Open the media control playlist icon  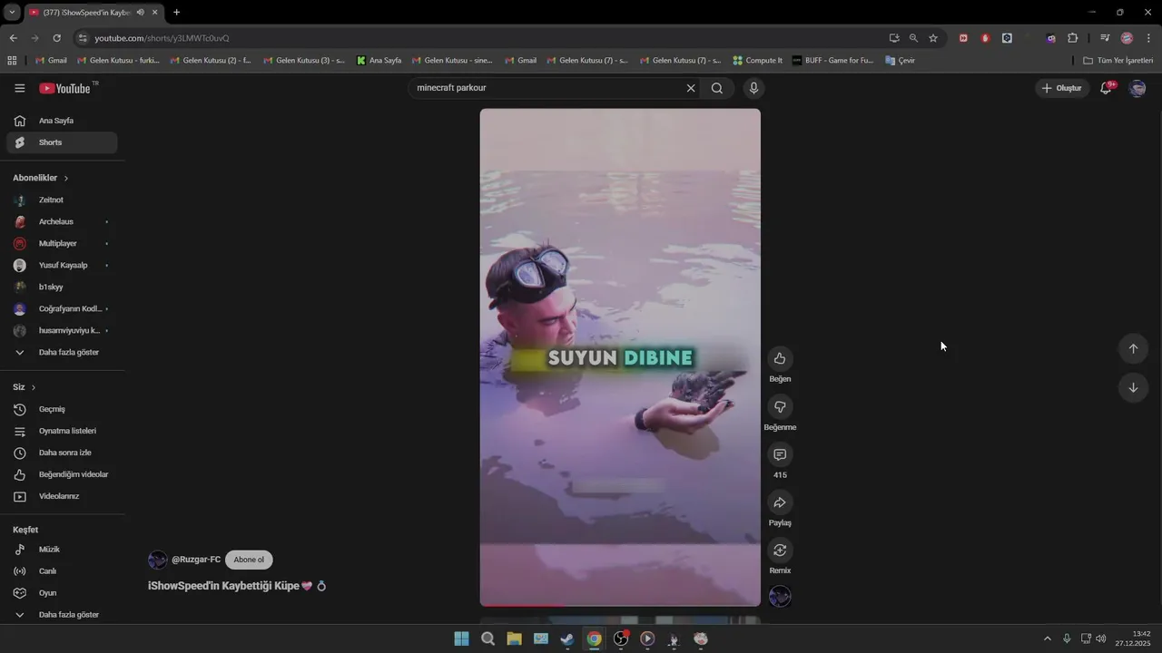[x=1105, y=38]
